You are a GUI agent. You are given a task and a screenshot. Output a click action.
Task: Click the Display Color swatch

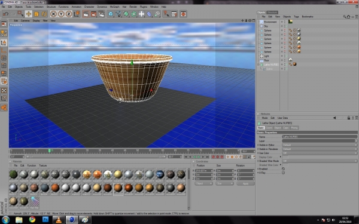click(285, 157)
